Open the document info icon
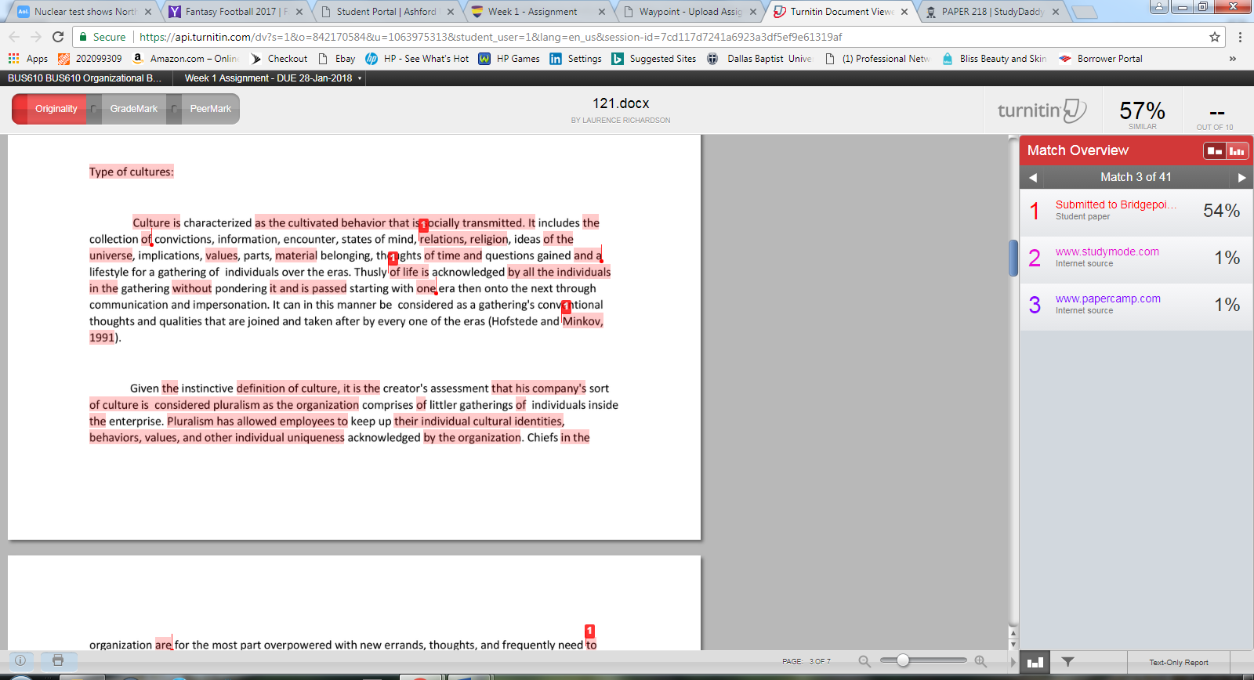This screenshot has width=1254, height=680. (20, 660)
